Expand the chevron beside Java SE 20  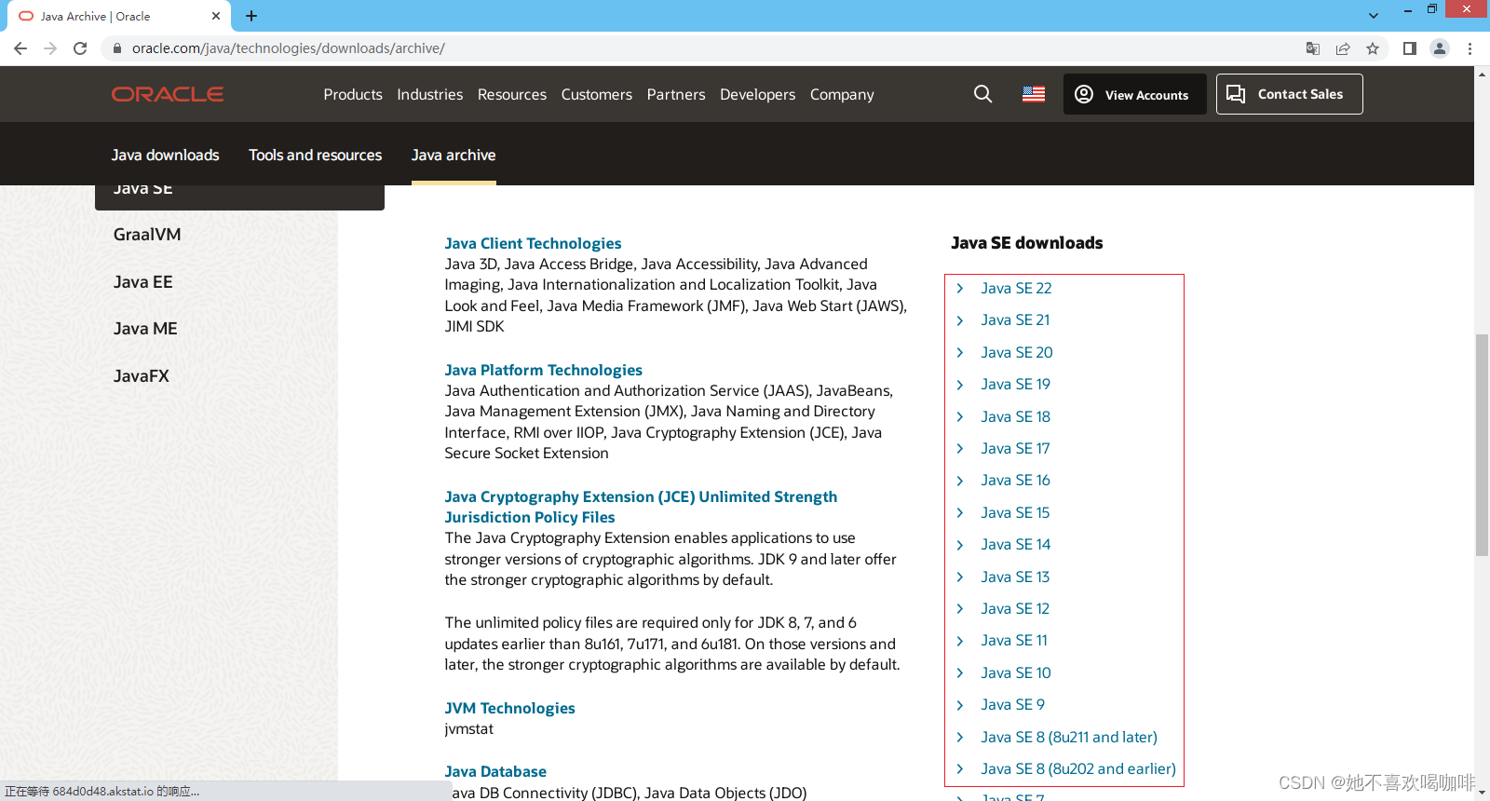click(960, 353)
